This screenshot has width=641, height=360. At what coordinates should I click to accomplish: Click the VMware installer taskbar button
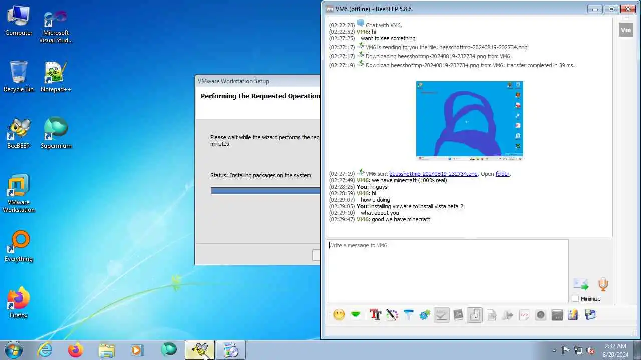(231, 350)
